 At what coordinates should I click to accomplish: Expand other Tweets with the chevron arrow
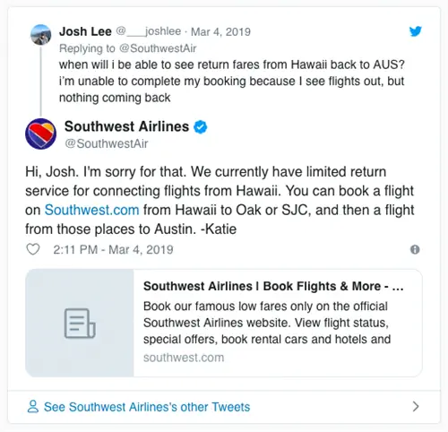pyautogui.click(x=416, y=407)
